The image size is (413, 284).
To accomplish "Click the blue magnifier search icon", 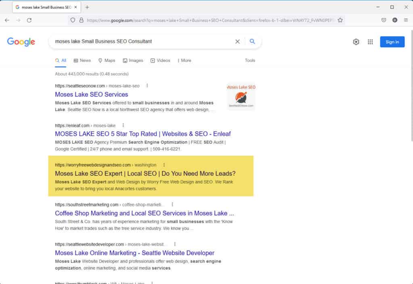I will point(252,42).
